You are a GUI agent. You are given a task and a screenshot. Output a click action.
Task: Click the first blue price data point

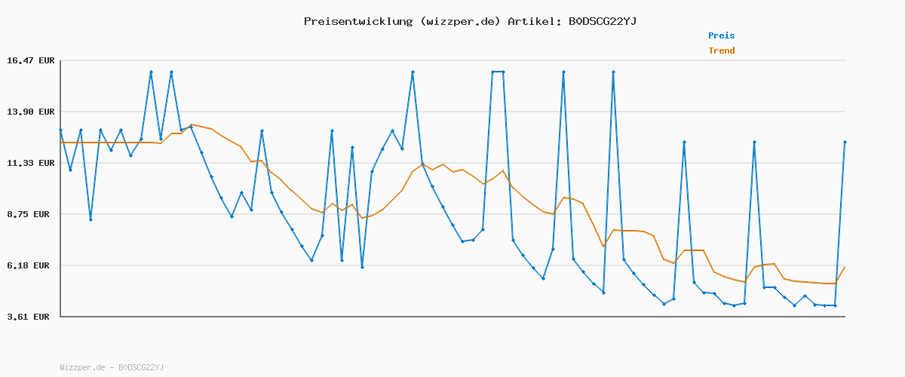(x=60, y=130)
